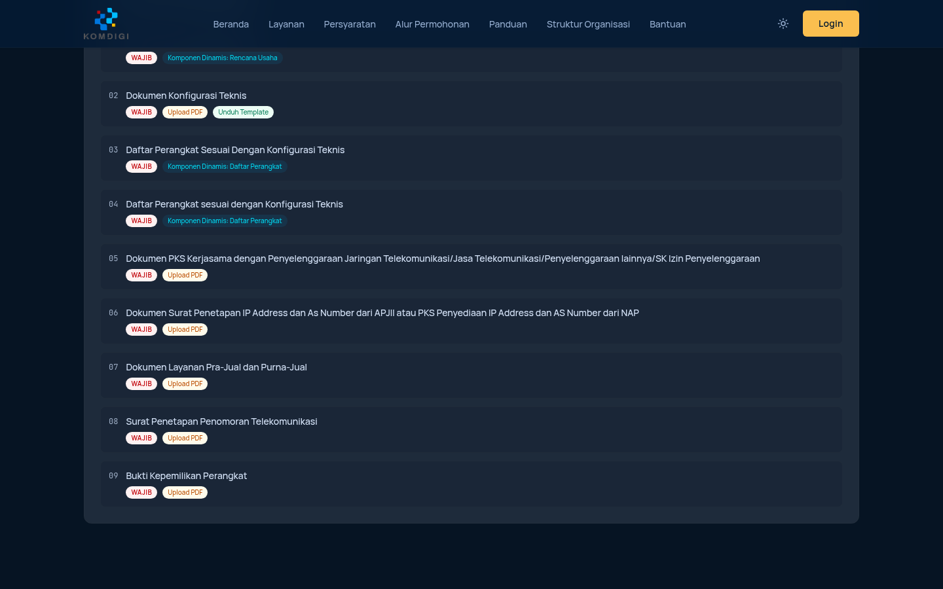This screenshot has width=943, height=589.
Task: Open the Layanan menu item
Action: (x=286, y=24)
